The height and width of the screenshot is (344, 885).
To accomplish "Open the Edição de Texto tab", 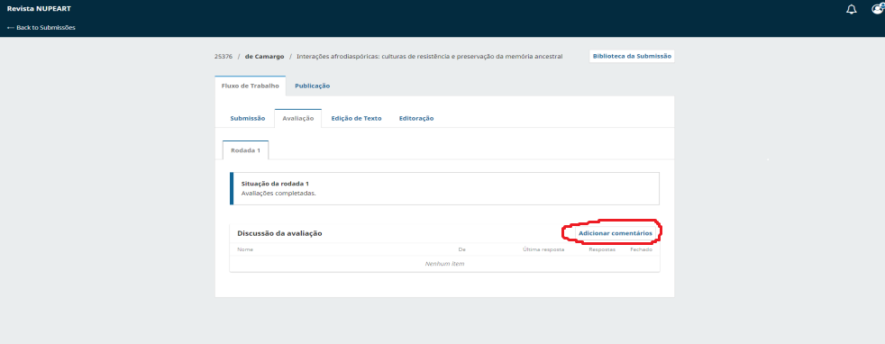I will click(356, 119).
